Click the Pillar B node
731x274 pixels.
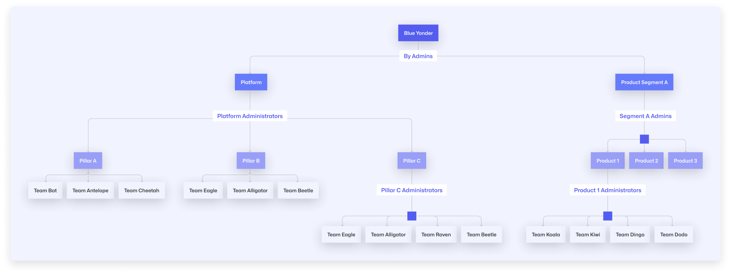click(251, 160)
